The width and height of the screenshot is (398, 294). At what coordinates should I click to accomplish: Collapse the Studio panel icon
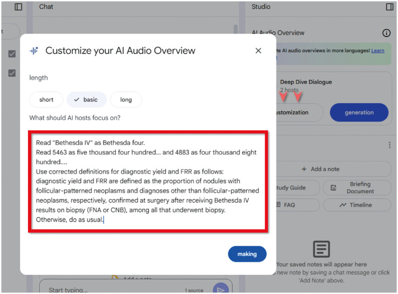(x=390, y=7)
